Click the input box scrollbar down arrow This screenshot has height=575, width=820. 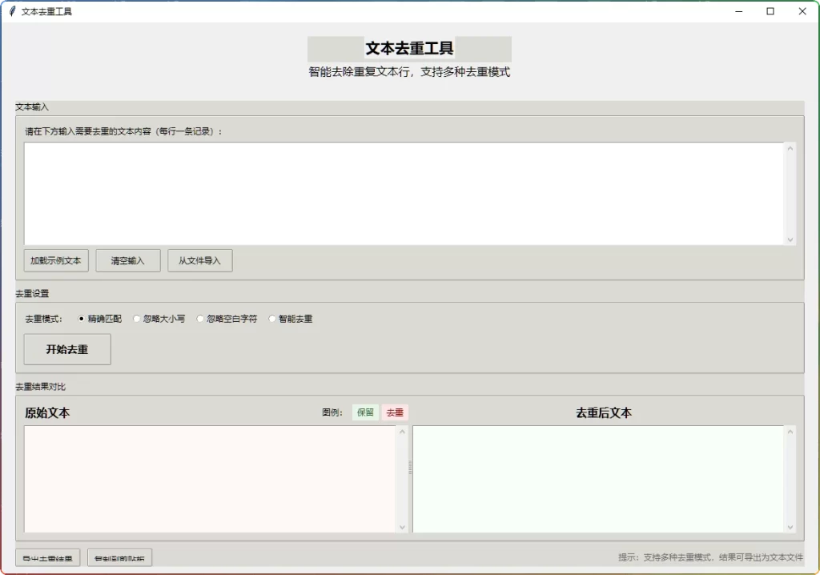[x=790, y=239]
